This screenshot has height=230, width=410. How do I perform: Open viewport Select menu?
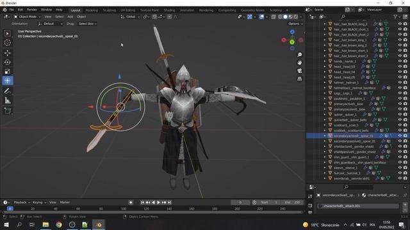pyautogui.click(x=60, y=17)
